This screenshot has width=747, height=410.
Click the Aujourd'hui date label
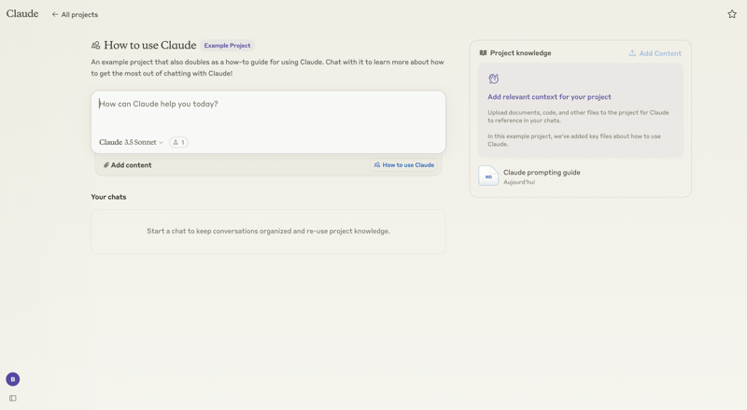click(x=519, y=182)
